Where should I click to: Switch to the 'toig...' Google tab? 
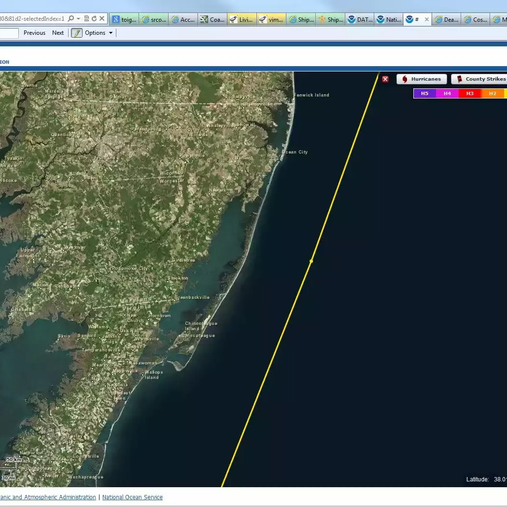(x=124, y=20)
